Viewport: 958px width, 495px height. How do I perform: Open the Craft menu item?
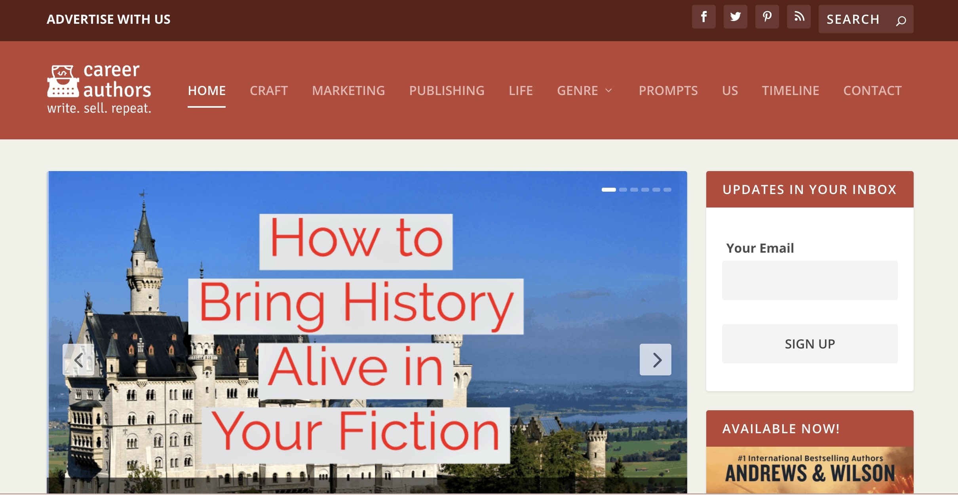[x=268, y=91]
